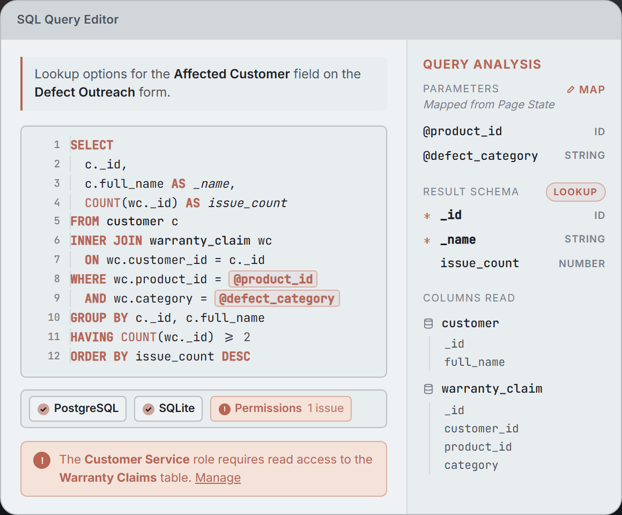Click the pencil icon next to MAP
Image resolution: width=622 pixels, height=515 pixels.
[x=571, y=90]
